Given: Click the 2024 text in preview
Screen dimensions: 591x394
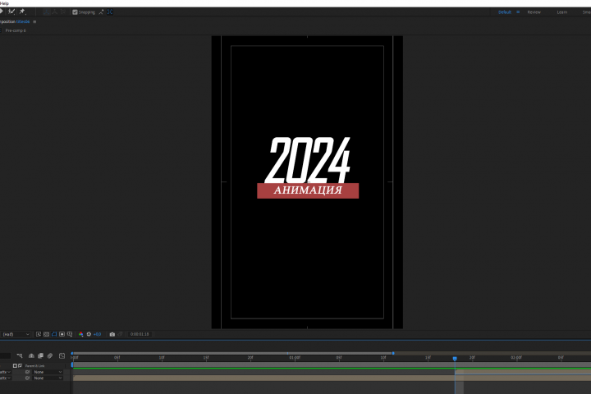Looking at the screenshot, I should [307, 160].
